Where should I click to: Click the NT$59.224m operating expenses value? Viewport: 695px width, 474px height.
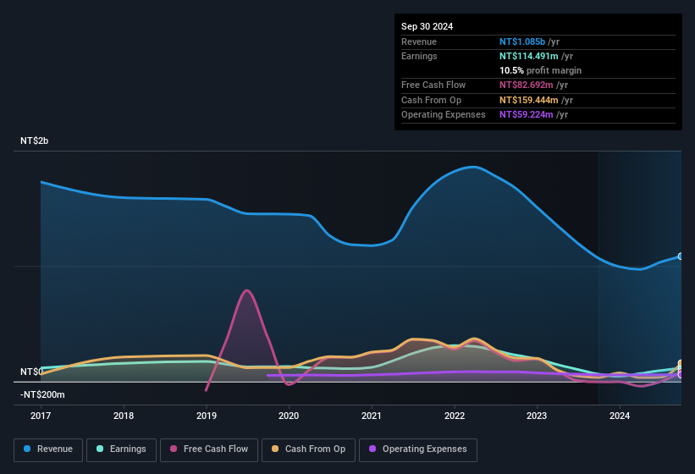[x=527, y=115]
